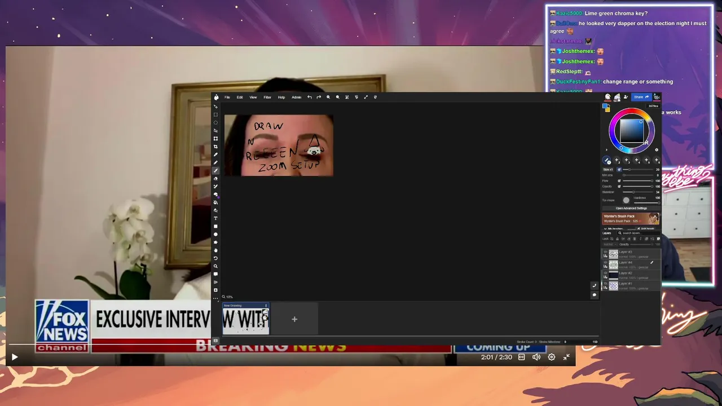The image size is (722, 406).
Task: Select the ellipse selection tool
Action: (x=215, y=122)
